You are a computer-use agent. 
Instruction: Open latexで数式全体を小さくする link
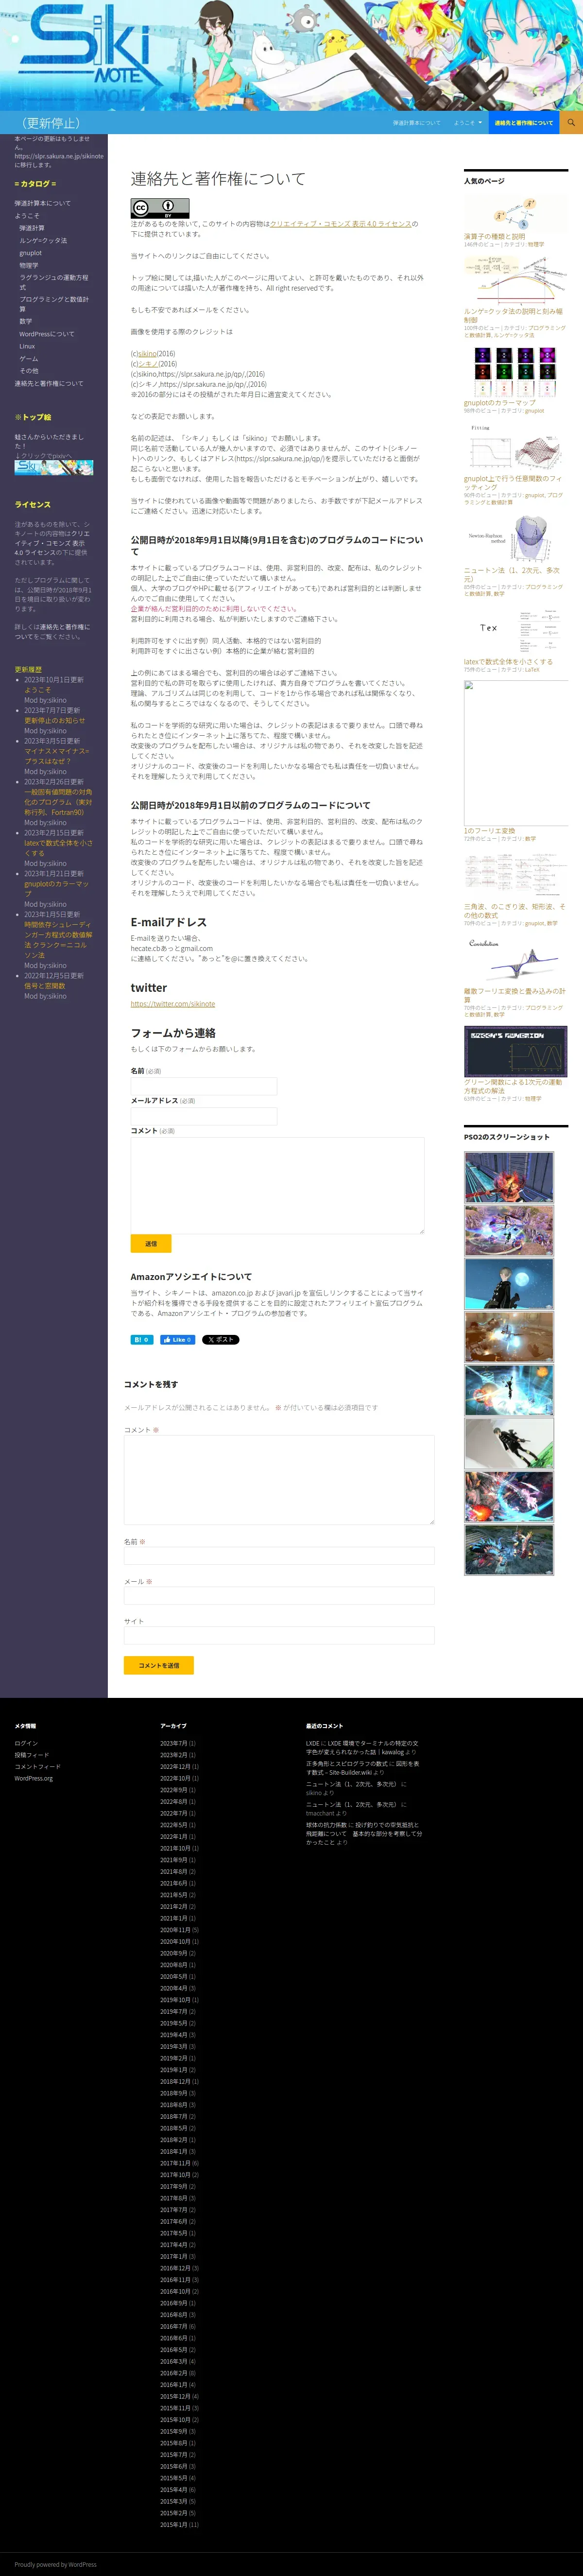click(508, 661)
